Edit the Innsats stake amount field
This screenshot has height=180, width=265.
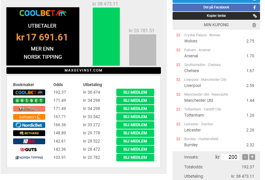coord(230,157)
